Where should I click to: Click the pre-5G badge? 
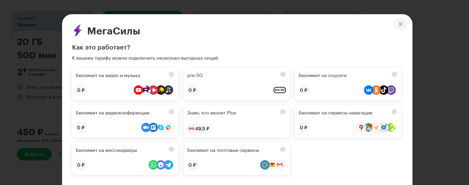[280, 90]
